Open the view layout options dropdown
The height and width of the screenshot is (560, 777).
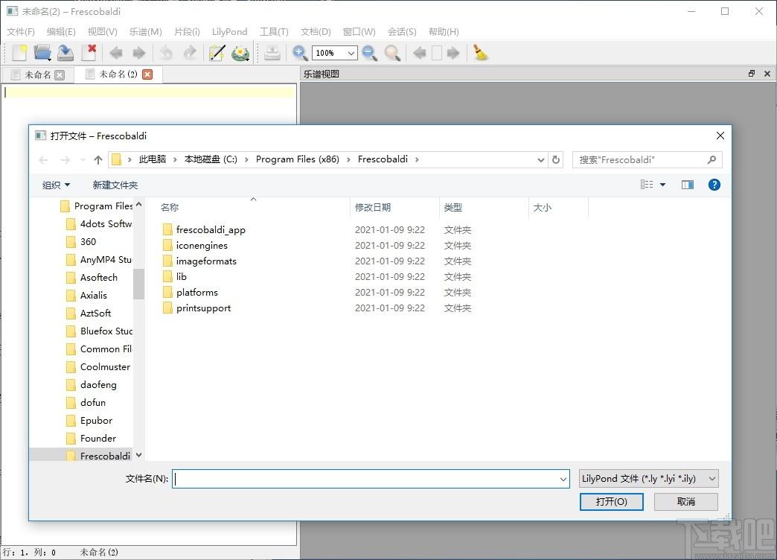click(x=662, y=185)
